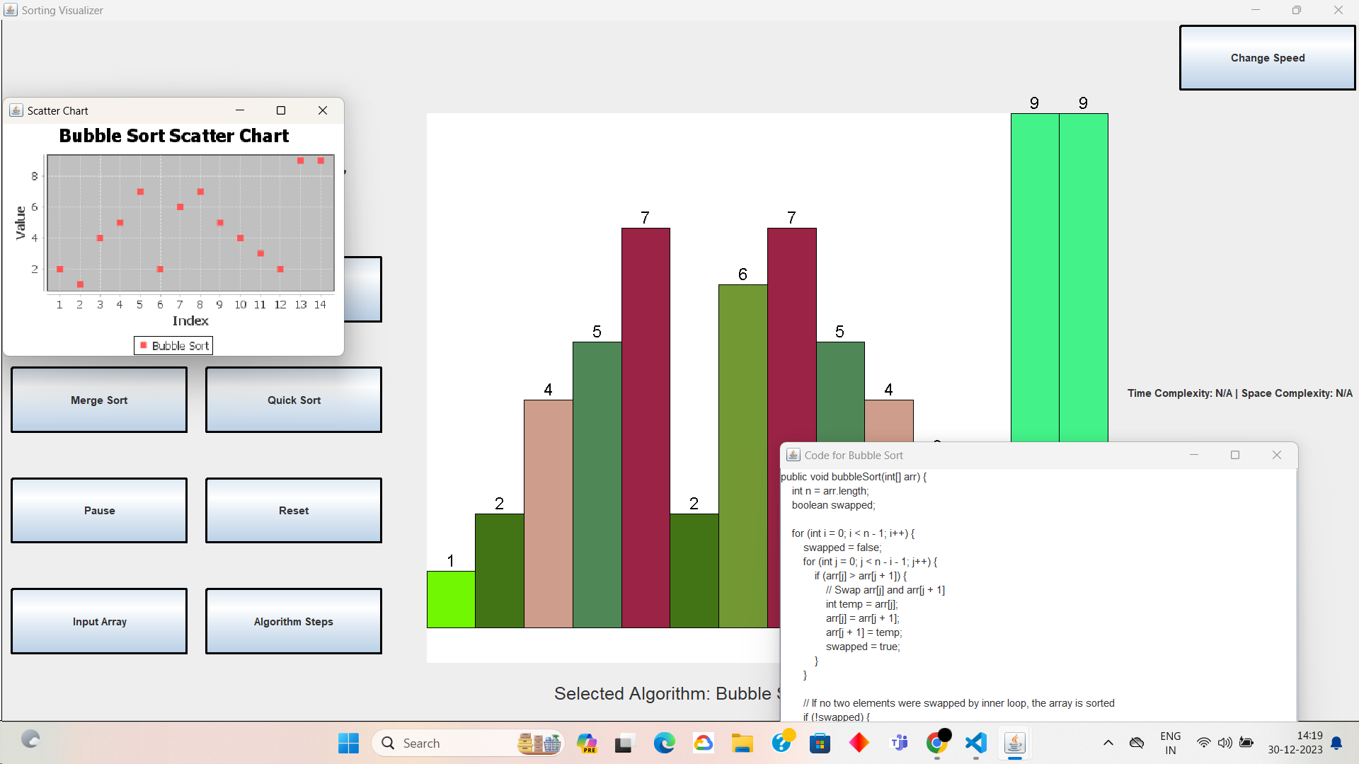Click the Java icon in Scatter Chart title bar
The height and width of the screenshot is (764, 1359).
[x=16, y=110]
